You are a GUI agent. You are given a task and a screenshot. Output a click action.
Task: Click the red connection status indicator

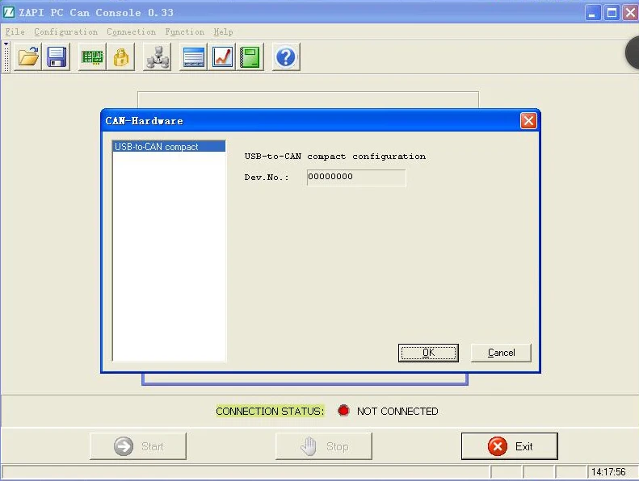343,411
